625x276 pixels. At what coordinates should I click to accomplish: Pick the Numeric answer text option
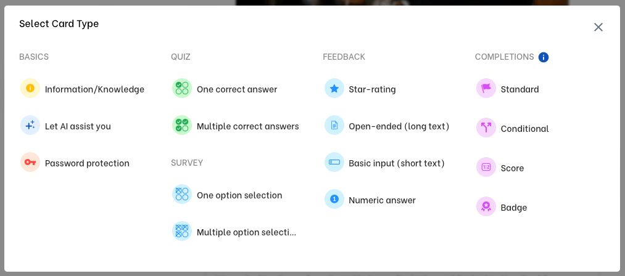point(382,200)
